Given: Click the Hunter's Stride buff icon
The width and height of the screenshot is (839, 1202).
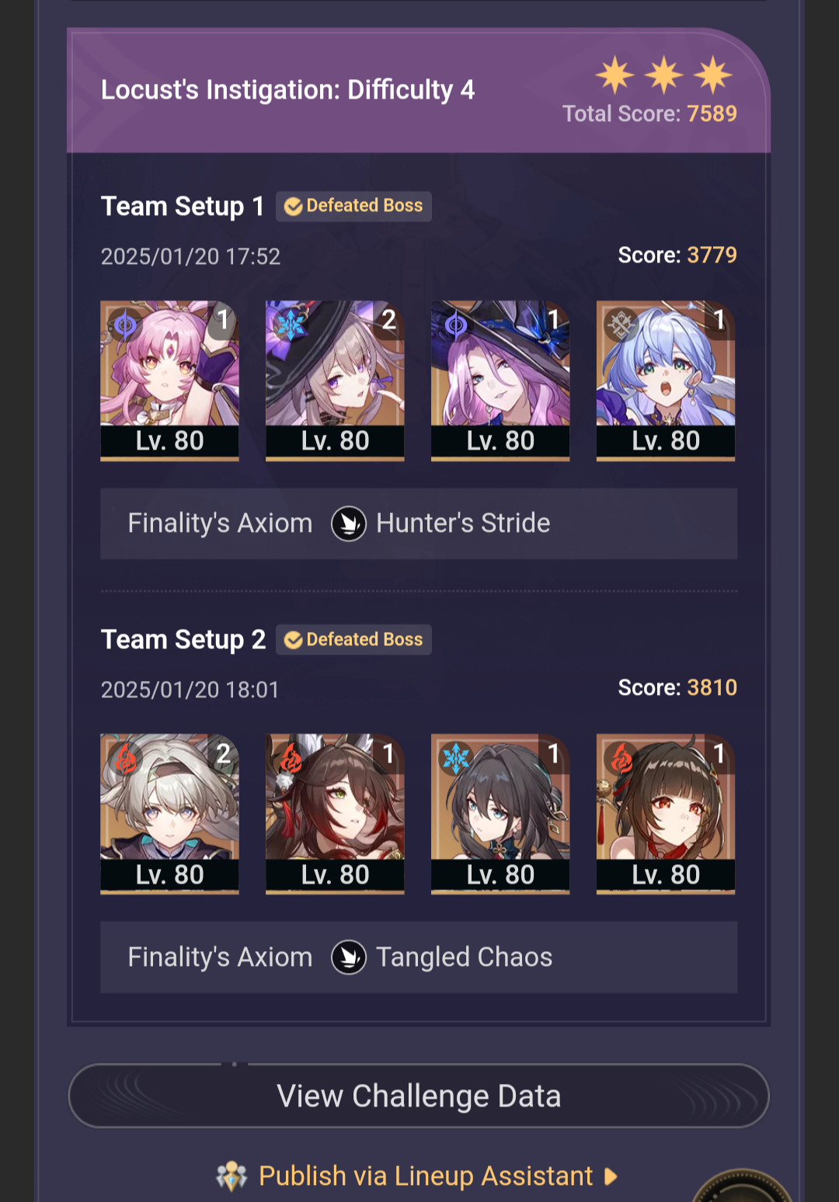Looking at the screenshot, I should tap(349, 523).
